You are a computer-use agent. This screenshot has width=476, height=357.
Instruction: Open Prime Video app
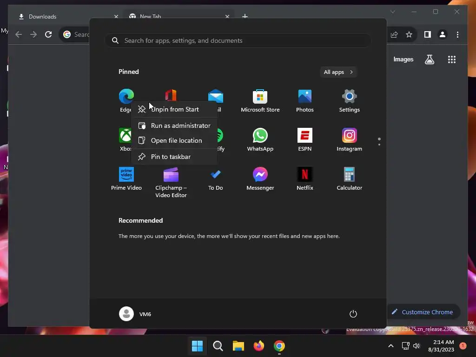tap(126, 179)
